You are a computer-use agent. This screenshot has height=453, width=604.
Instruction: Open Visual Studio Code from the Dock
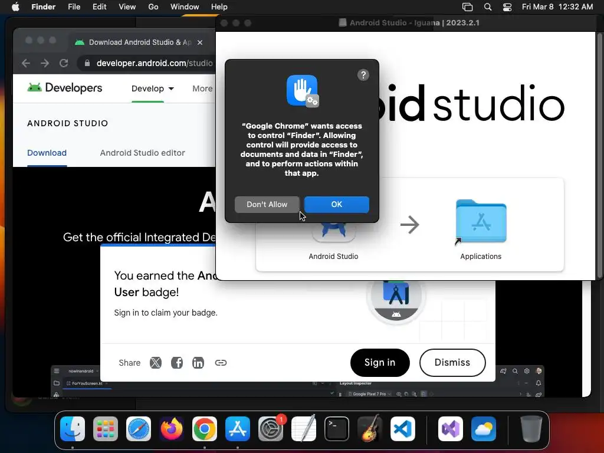click(403, 429)
